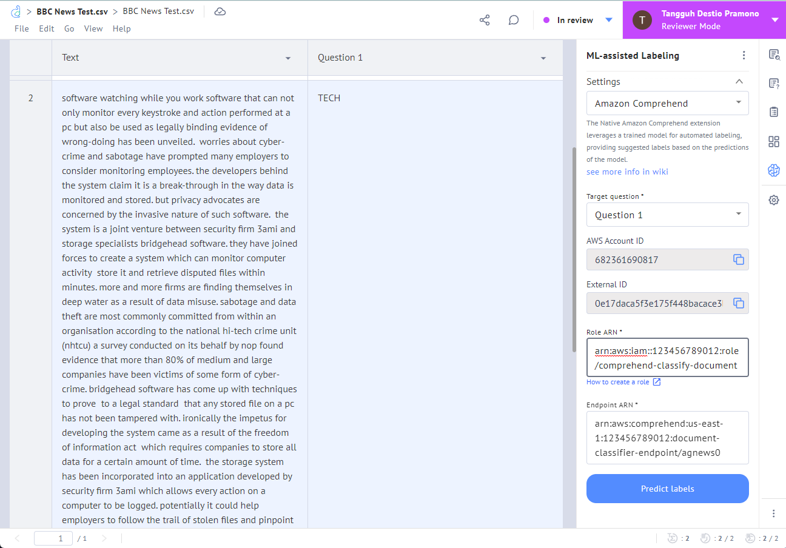
Task: Click inside the page number field
Action: pyautogui.click(x=53, y=538)
